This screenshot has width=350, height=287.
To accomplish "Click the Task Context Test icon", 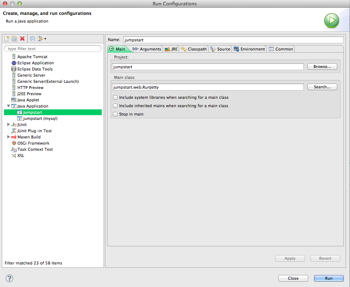I will [14, 150].
